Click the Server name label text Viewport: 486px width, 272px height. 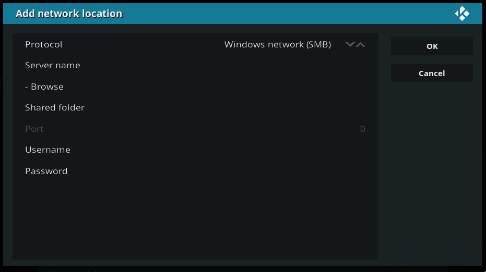click(53, 65)
